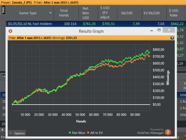Minimize the Results Graph window
The width and height of the screenshot is (186, 140).
click(152, 30)
